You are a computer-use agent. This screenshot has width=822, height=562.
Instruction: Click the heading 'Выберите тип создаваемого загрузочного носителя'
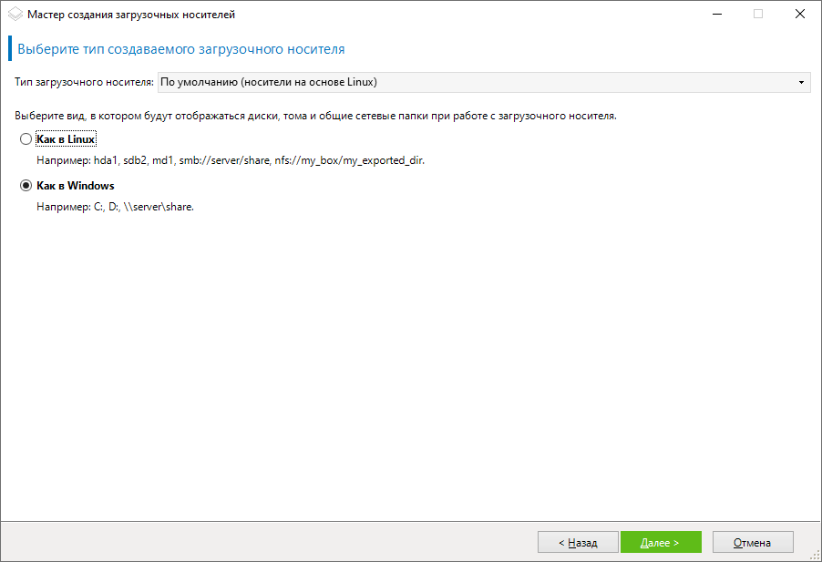tap(180, 48)
